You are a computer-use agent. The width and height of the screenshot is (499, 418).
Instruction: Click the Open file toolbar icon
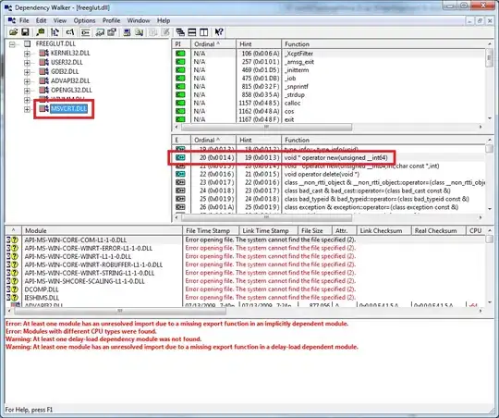pyautogui.click(x=13, y=31)
